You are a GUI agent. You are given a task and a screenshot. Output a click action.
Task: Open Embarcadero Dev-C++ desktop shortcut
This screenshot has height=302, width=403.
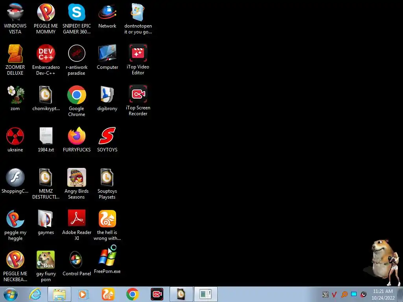(46, 60)
